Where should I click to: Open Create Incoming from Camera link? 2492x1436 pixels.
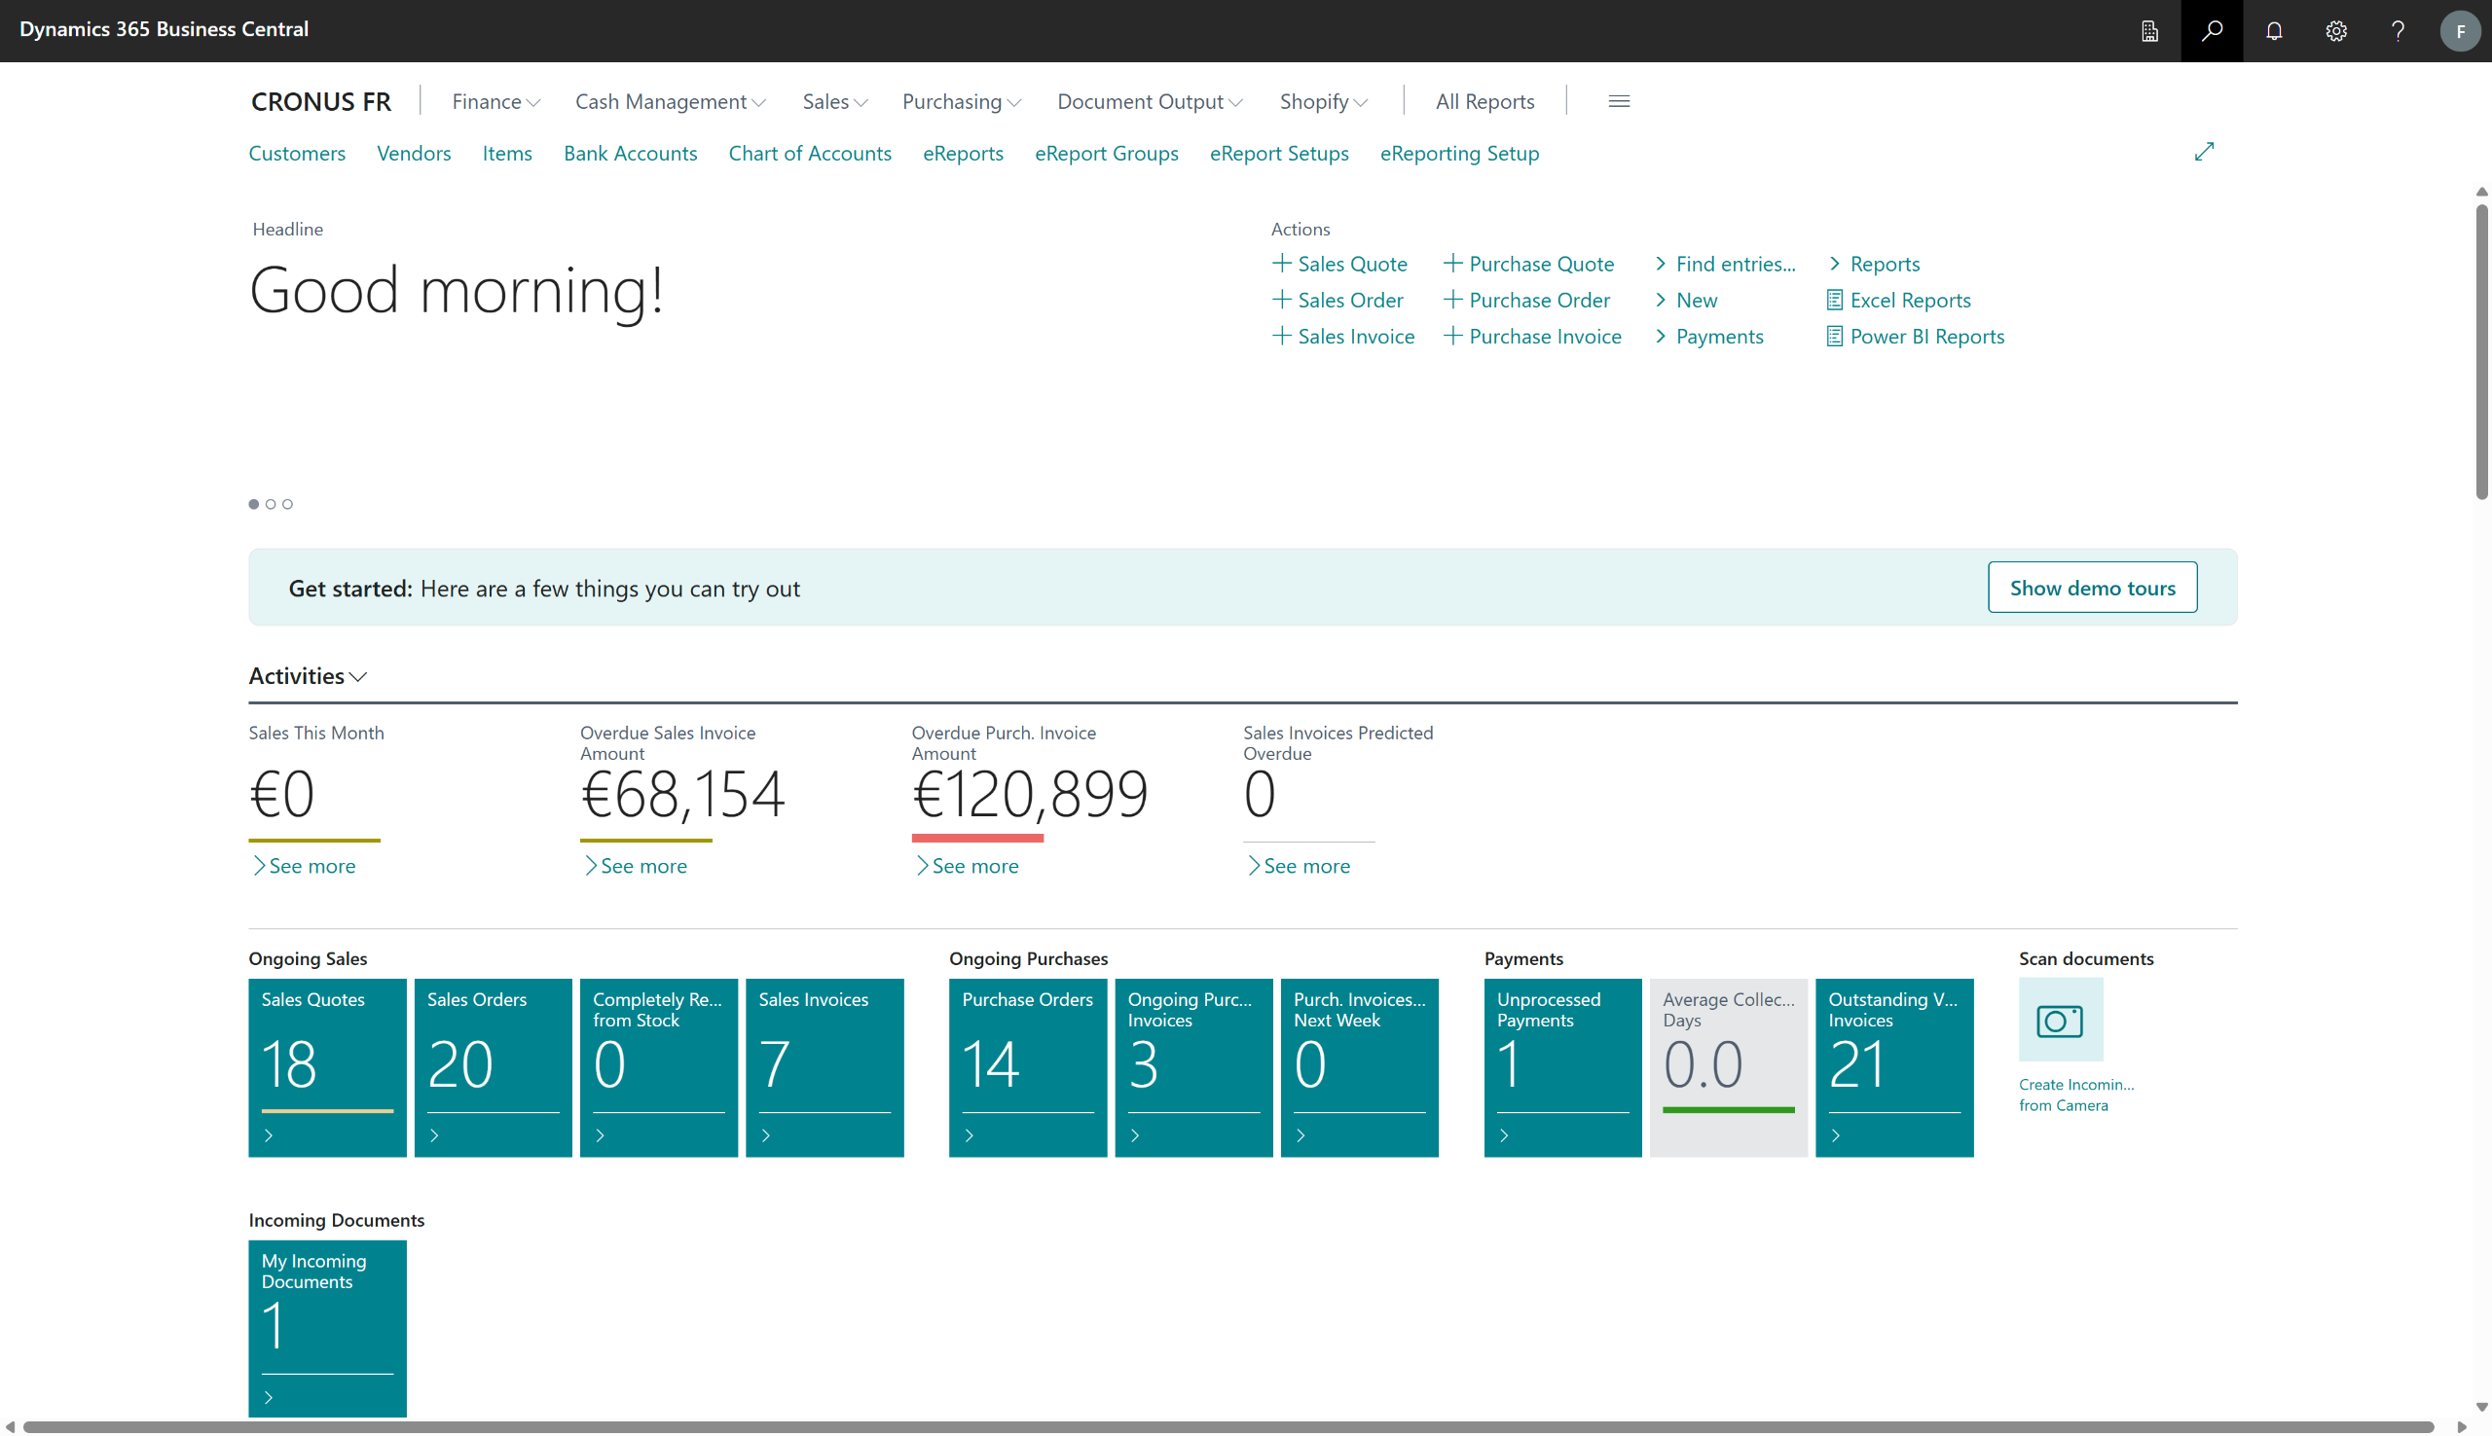click(2075, 1095)
